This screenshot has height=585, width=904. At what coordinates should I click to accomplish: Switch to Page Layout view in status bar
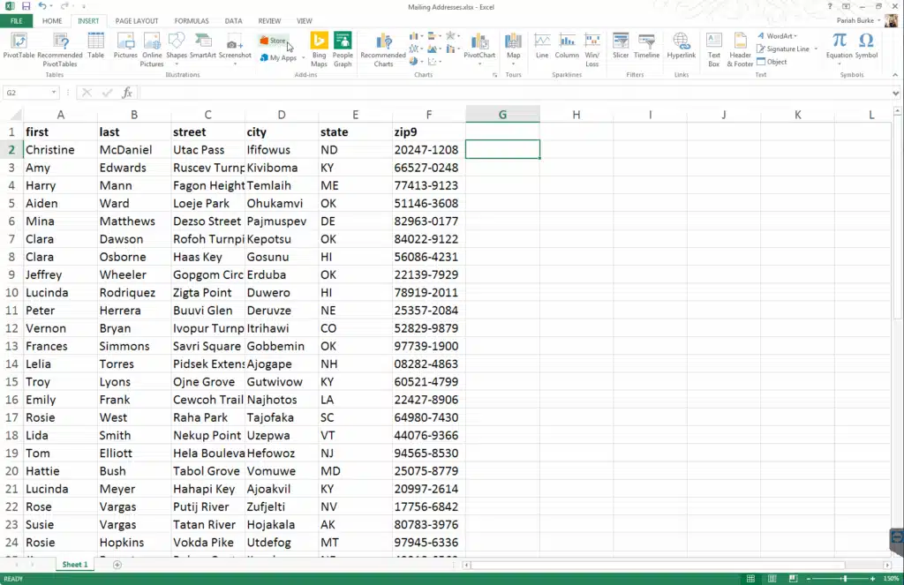point(771,579)
